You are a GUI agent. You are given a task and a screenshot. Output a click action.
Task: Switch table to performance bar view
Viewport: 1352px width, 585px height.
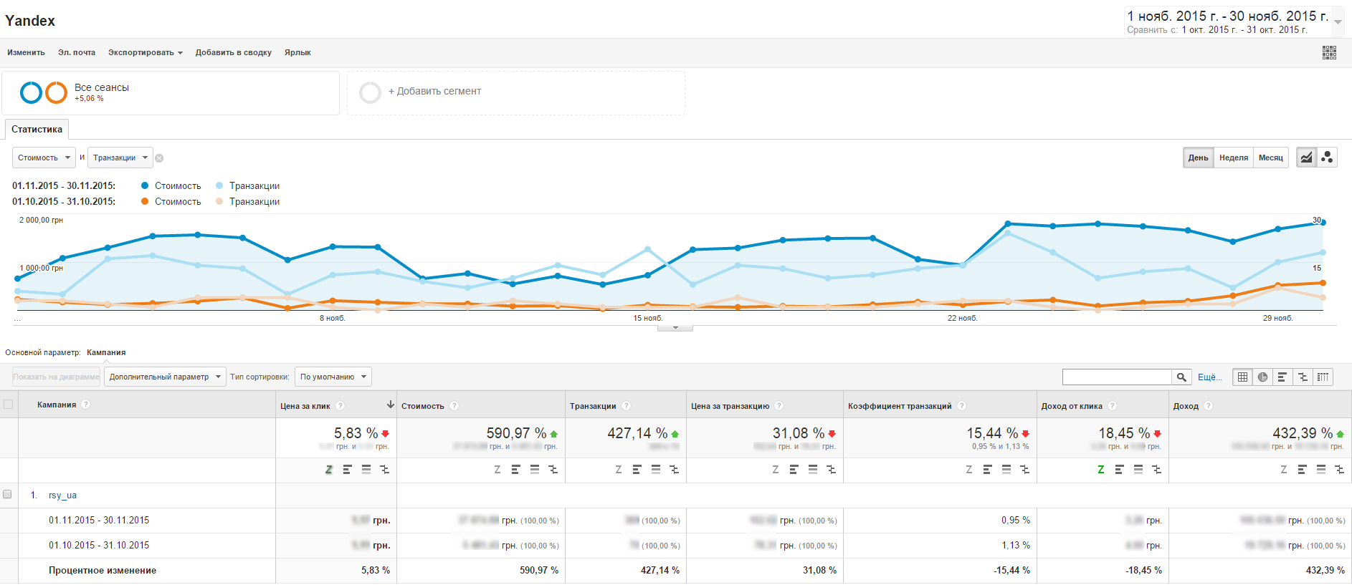tap(1282, 377)
